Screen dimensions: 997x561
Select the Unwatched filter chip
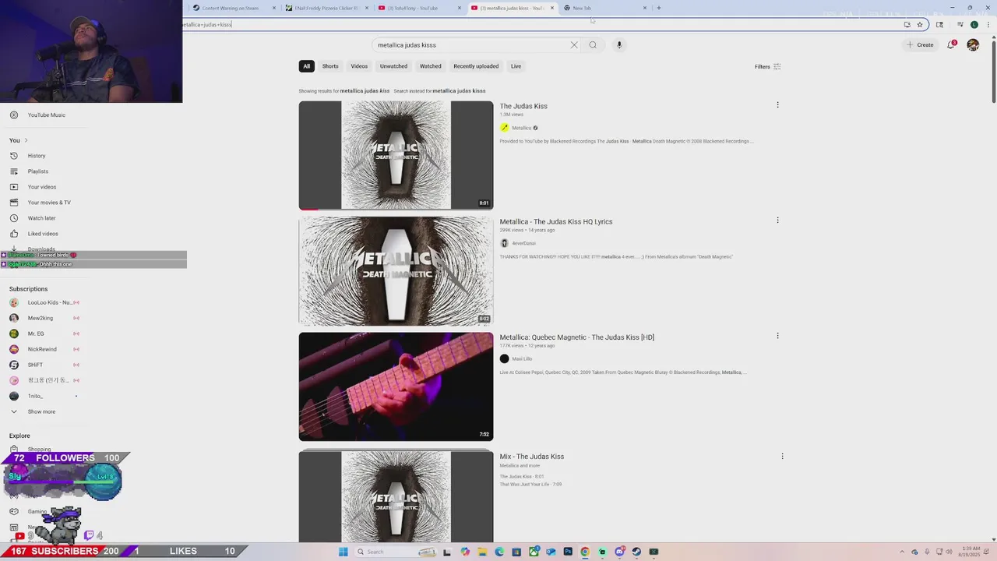coord(393,66)
